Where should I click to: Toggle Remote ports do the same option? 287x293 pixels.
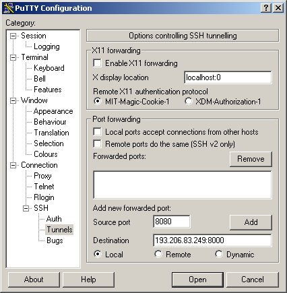point(97,143)
